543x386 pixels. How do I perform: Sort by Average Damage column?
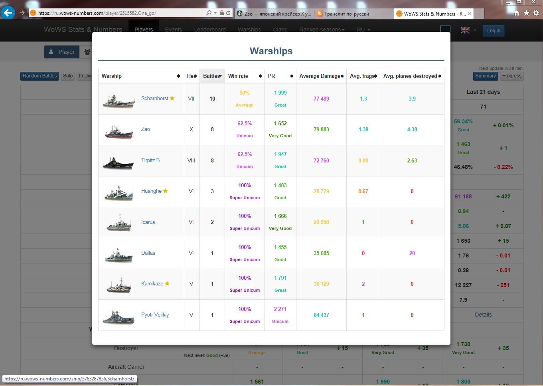(x=321, y=76)
